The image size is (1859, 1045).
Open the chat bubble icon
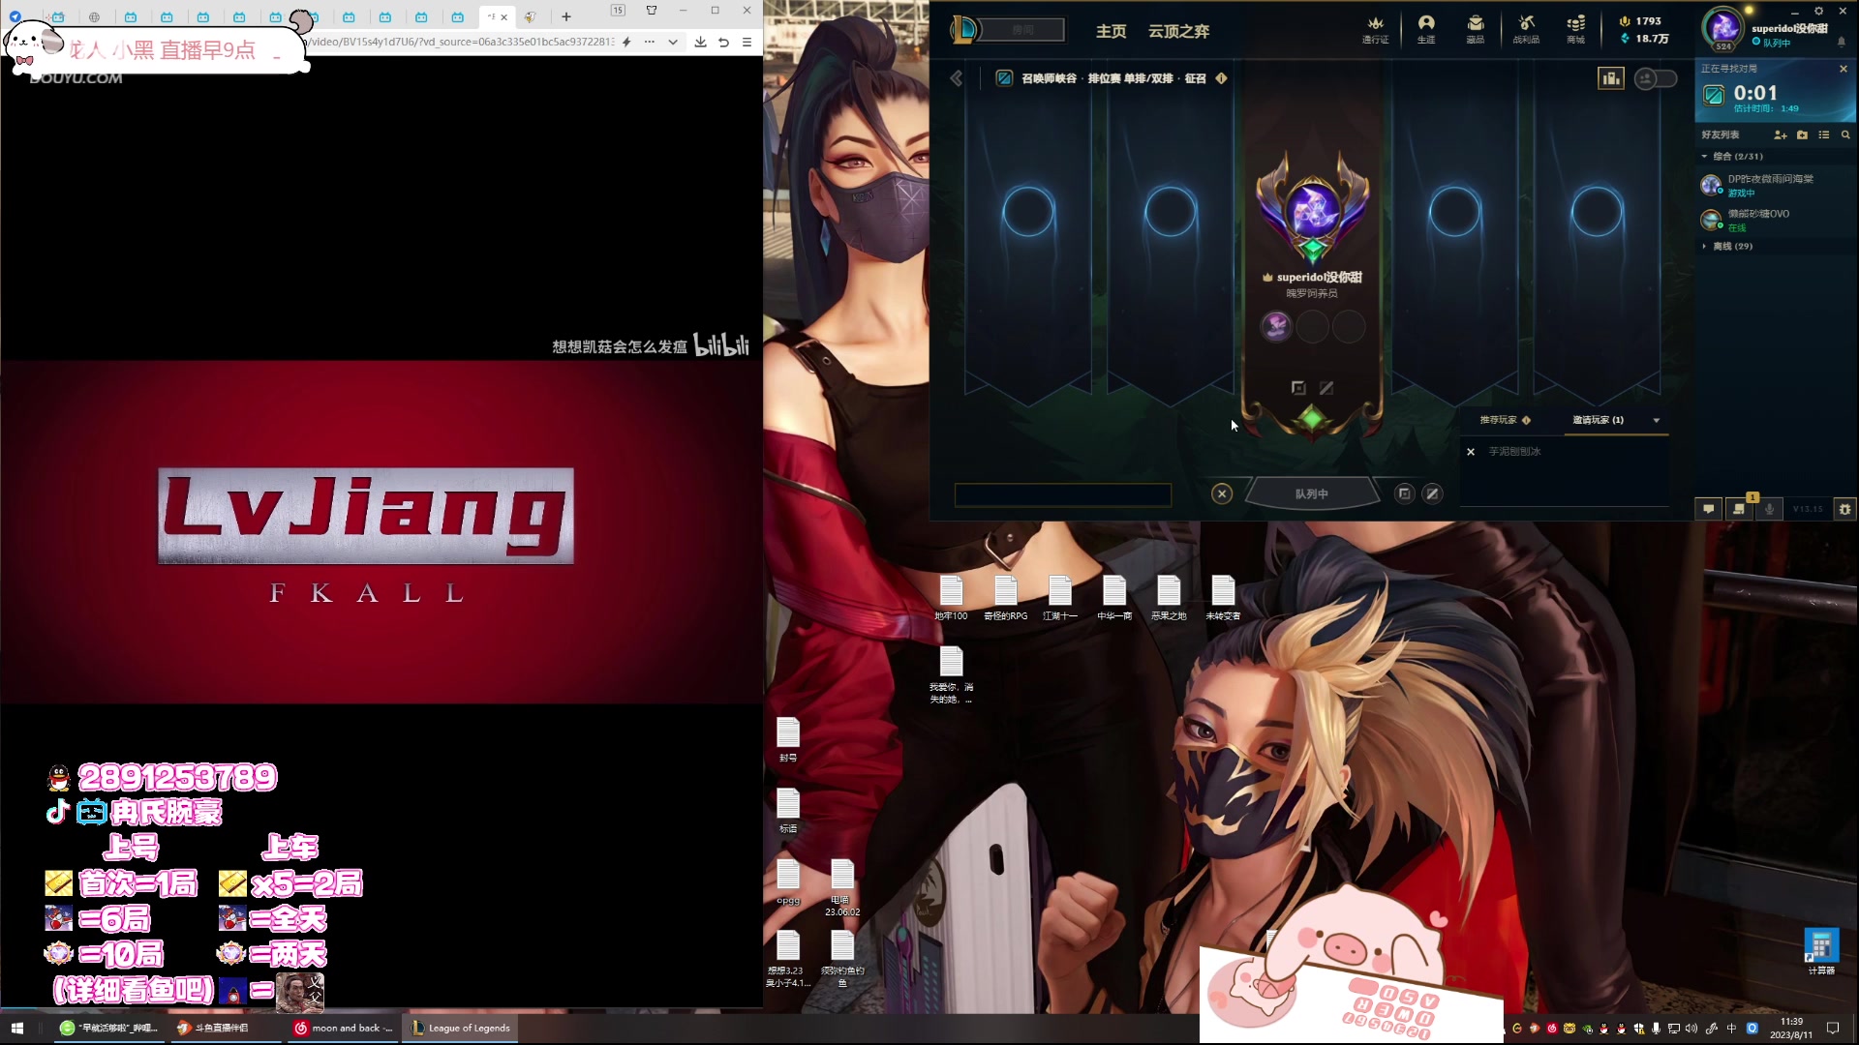(x=1709, y=508)
